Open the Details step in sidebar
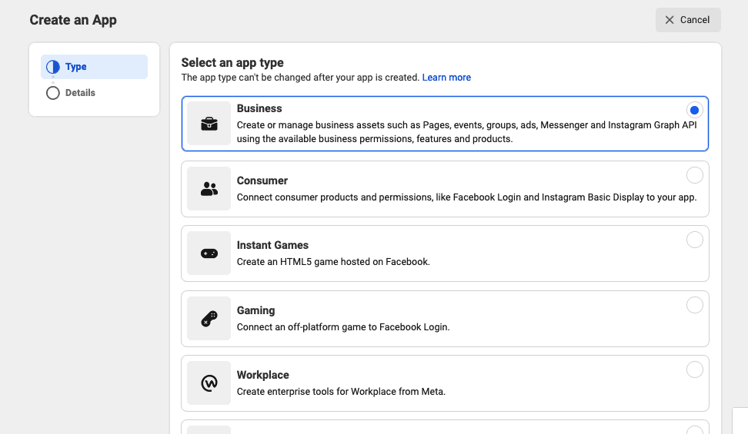This screenshot has width=748, height=434. 94,93
